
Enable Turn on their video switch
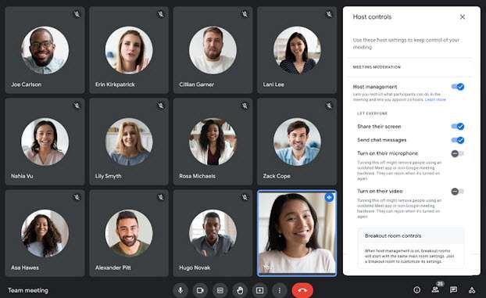[458, 191]
